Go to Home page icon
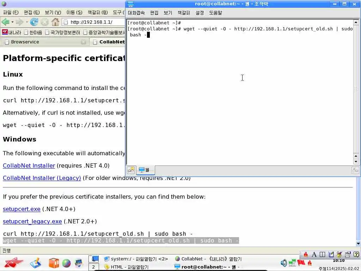The width and height of the screenshot is (361, 271). tap(55, 22)
